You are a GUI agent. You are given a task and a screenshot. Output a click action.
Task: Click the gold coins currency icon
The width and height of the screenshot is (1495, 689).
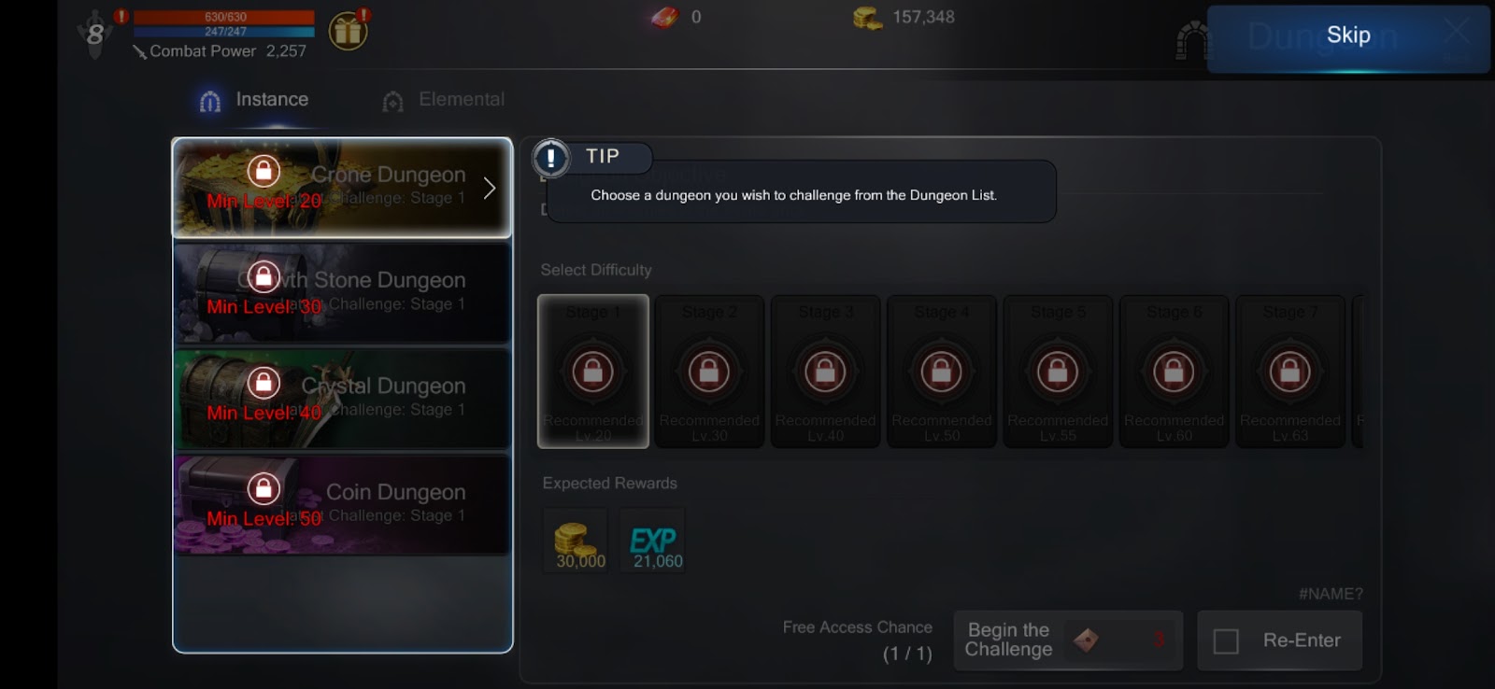click(x=867, y=18)
